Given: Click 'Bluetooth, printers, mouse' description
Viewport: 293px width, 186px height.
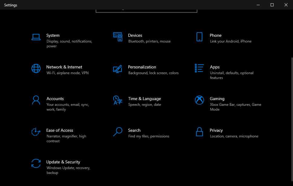Looking at the screenshot, I should click(x=149, y=41).
